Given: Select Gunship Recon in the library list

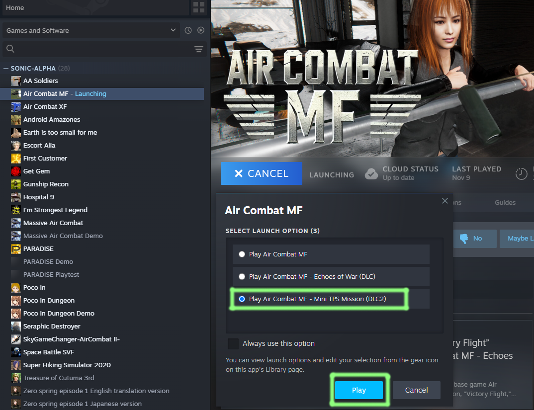Looking at the screenshot, I should 46,184.
